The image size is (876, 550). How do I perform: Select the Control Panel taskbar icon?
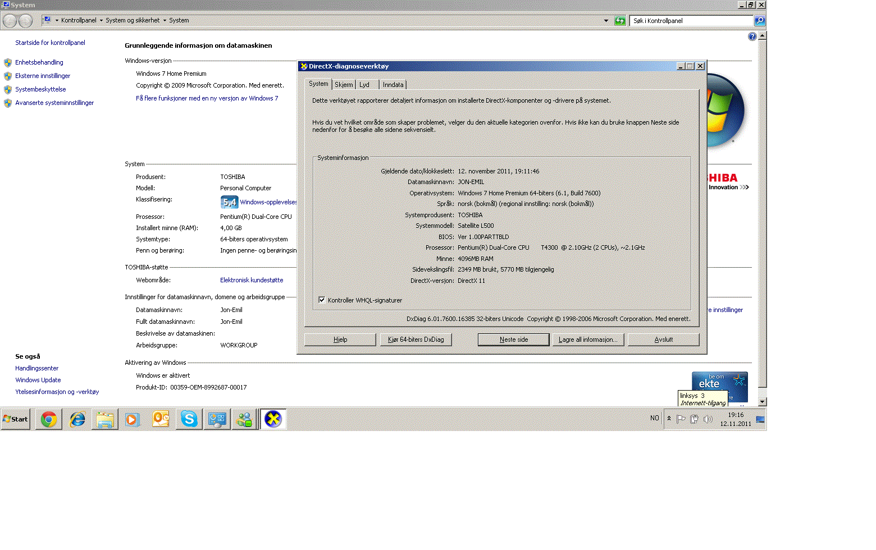pyautogui.click(x=217, y=419)
